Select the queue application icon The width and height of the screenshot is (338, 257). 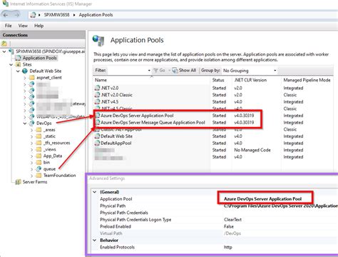pyautogui.click(x=39, y=169)
